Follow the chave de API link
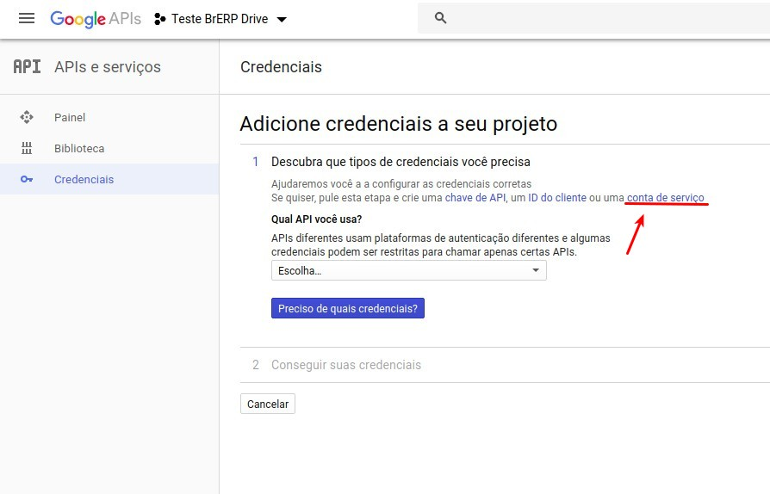Viewport: 770px width, 494px height. [475, 198]
